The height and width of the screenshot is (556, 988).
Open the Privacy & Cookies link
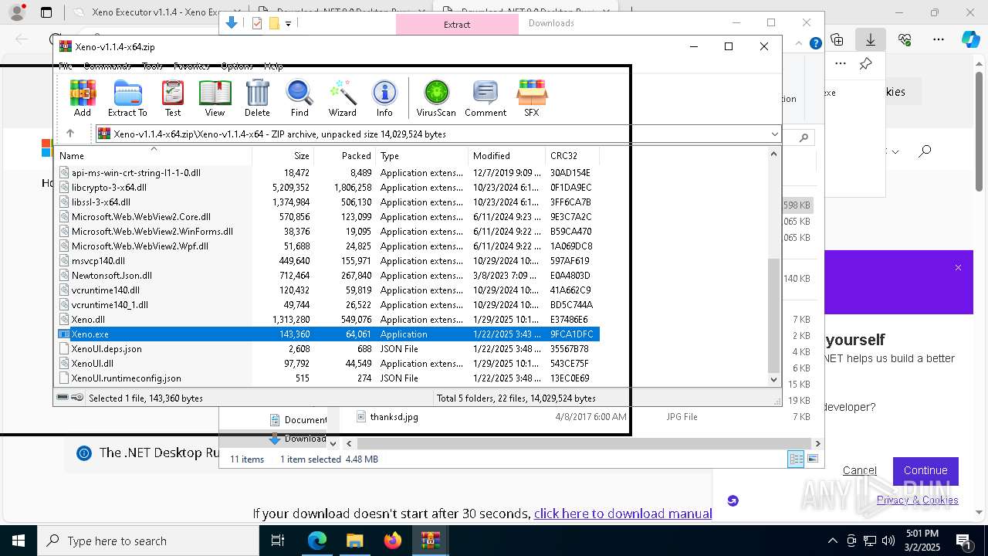917,500
